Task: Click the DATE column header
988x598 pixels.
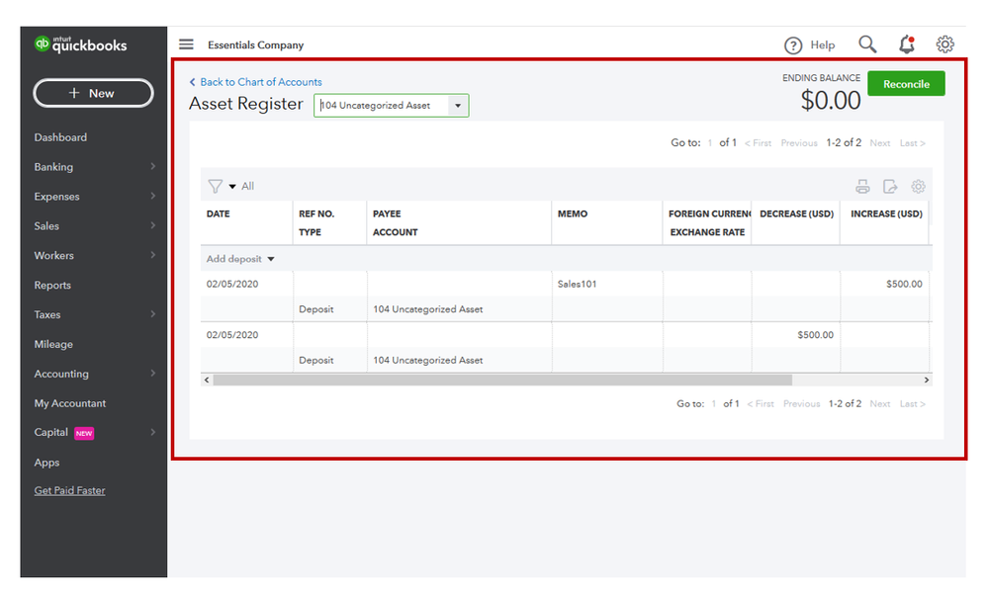Action: pos(218,214)
